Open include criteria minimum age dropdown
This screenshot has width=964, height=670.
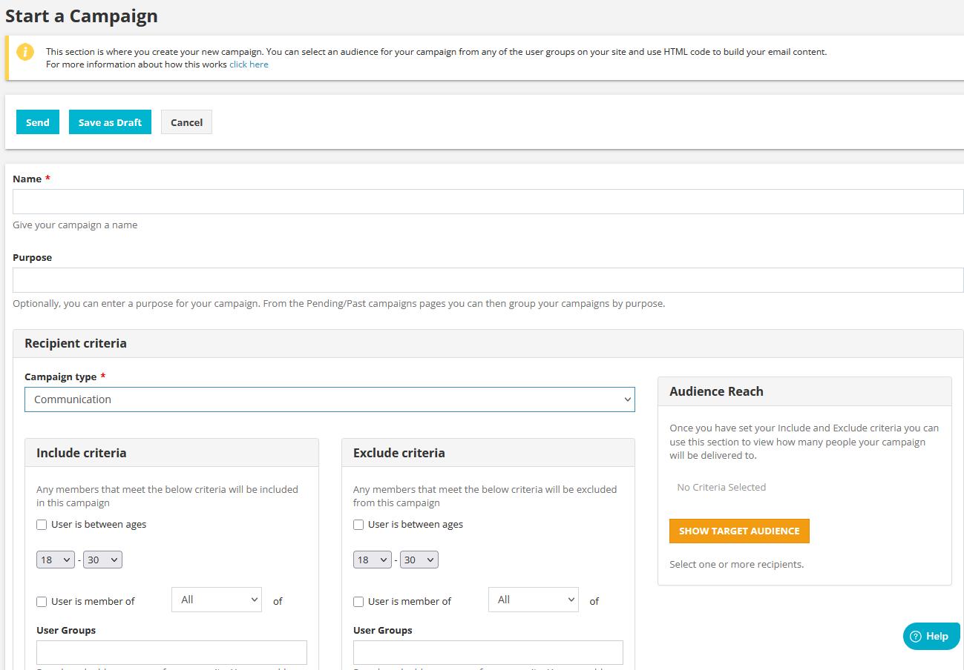56,560
